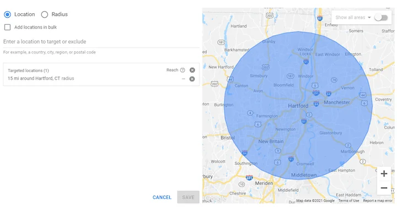Click the Canton map label
Viewport: 397px width, 207px height.
[242, 86]
